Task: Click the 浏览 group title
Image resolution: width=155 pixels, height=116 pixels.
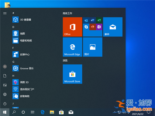Action: pyautogui.click(x=65, y=61)
